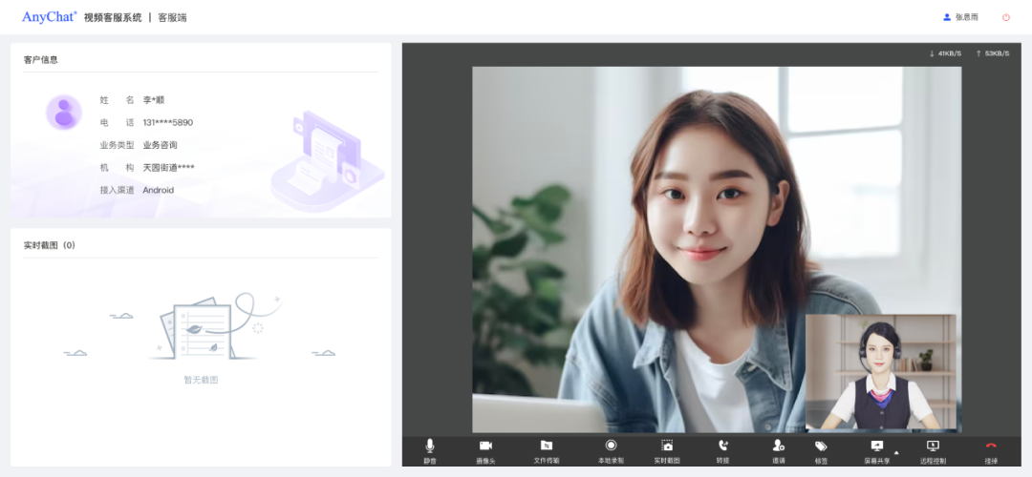Transfer the call (转接)

click(722, 450)
